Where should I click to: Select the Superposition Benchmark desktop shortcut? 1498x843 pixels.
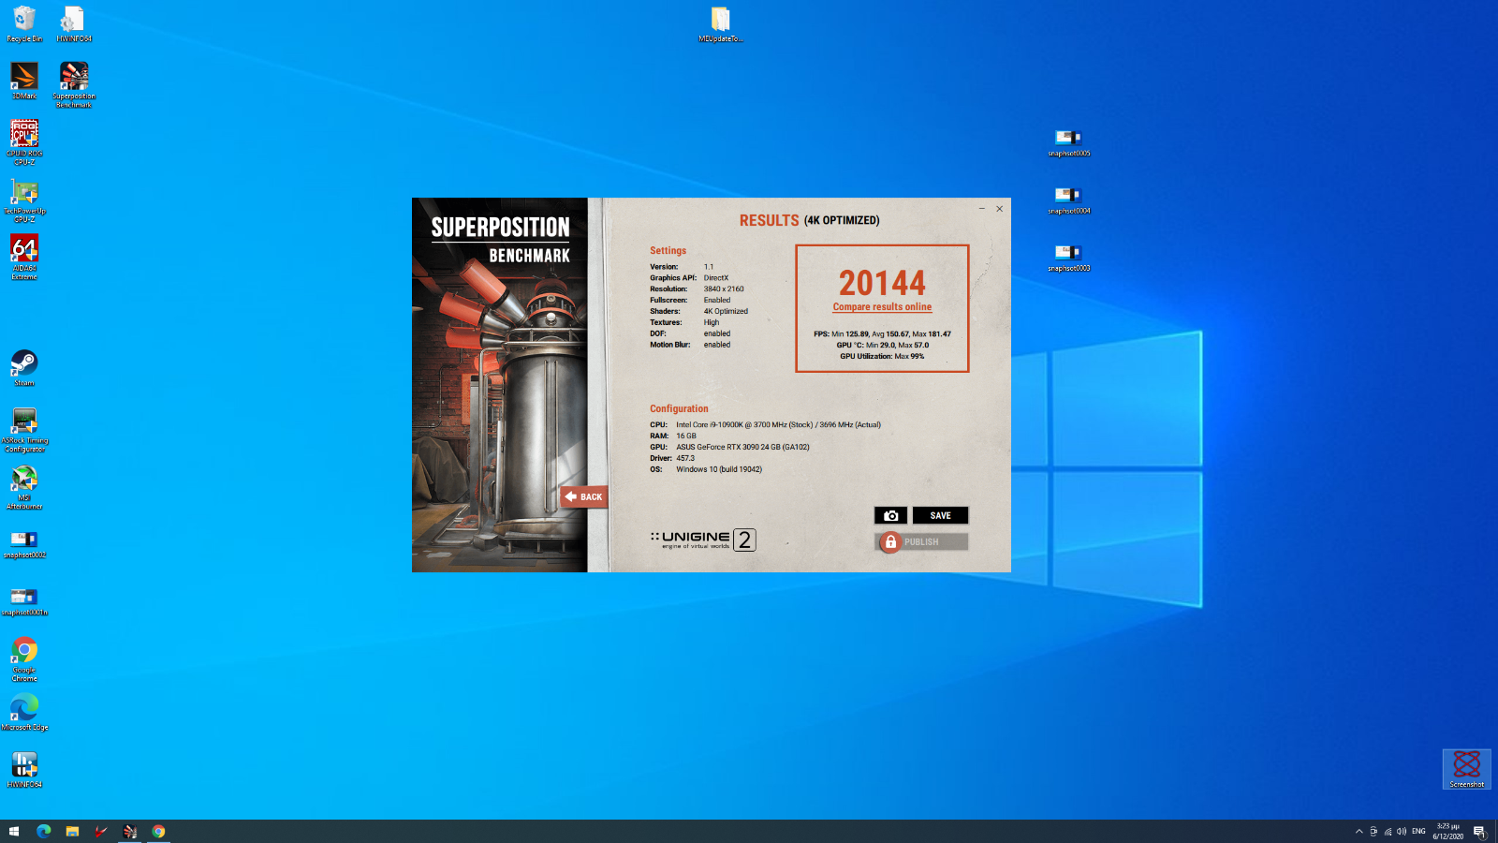74,85
